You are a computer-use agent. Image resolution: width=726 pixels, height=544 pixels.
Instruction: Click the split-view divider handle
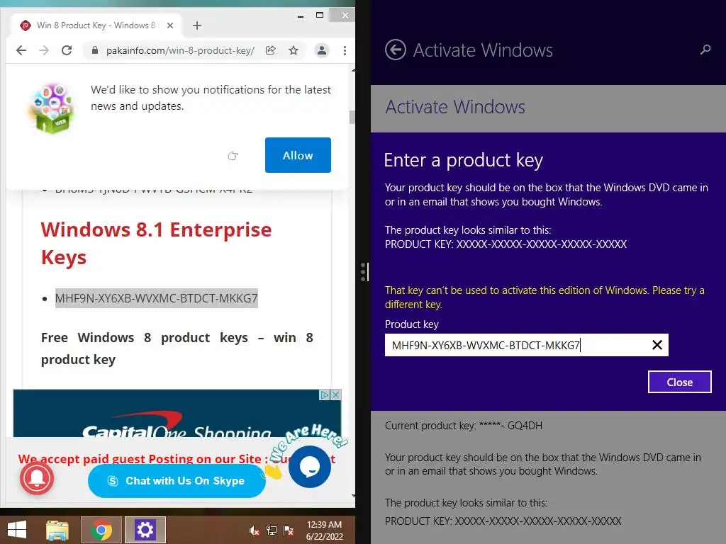364,272
